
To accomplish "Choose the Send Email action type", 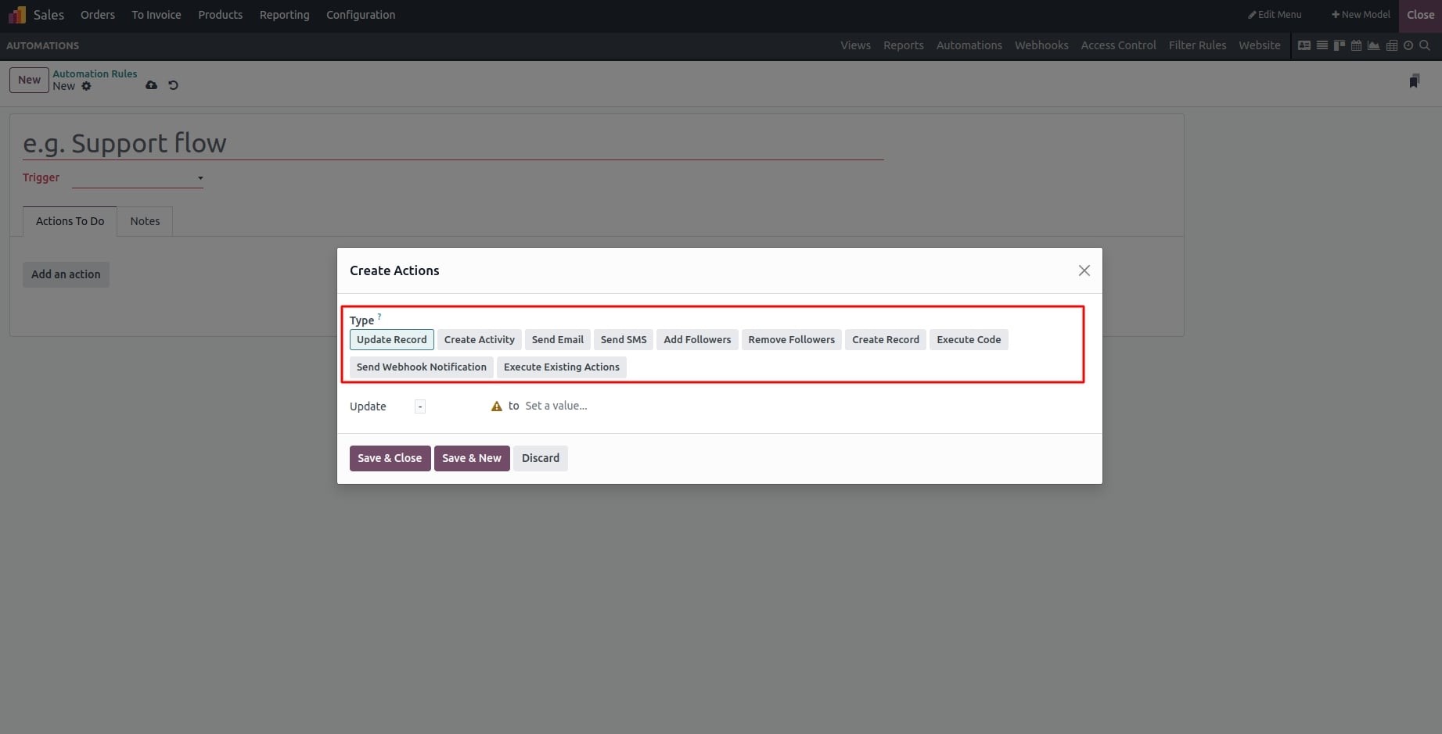I will pos(558,339).
